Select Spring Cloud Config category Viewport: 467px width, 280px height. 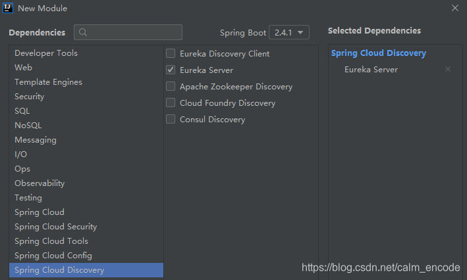(86, 256)
